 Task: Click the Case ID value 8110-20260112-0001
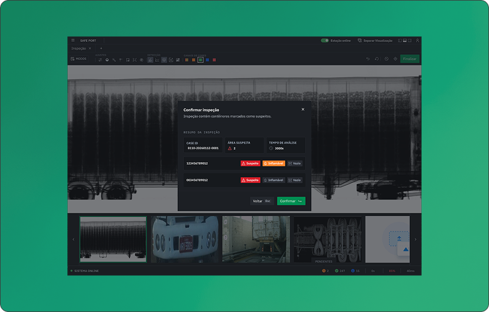coord(203,149)
